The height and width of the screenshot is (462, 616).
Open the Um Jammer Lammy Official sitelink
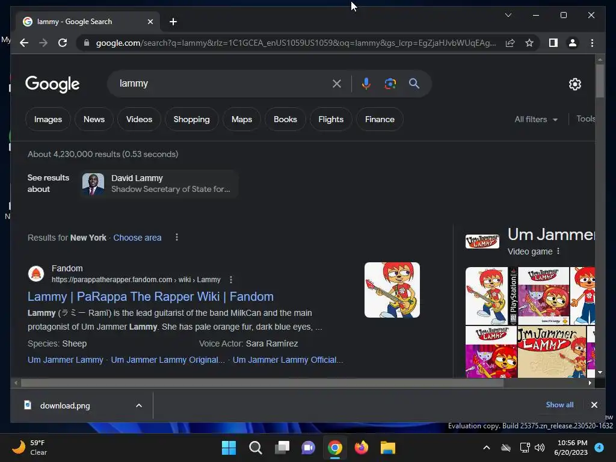[x=288, y=360]
